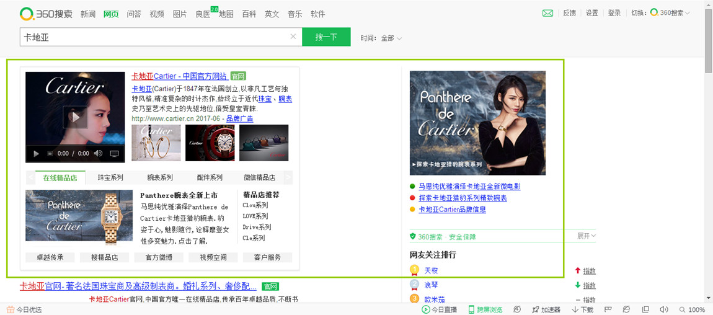Click the handbags thumbnail
The image size is (713, 315).
[x=263, y=143]
